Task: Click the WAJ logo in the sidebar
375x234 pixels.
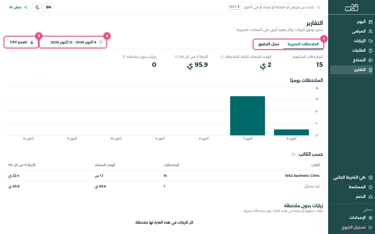Action: [x=352, y=8]
